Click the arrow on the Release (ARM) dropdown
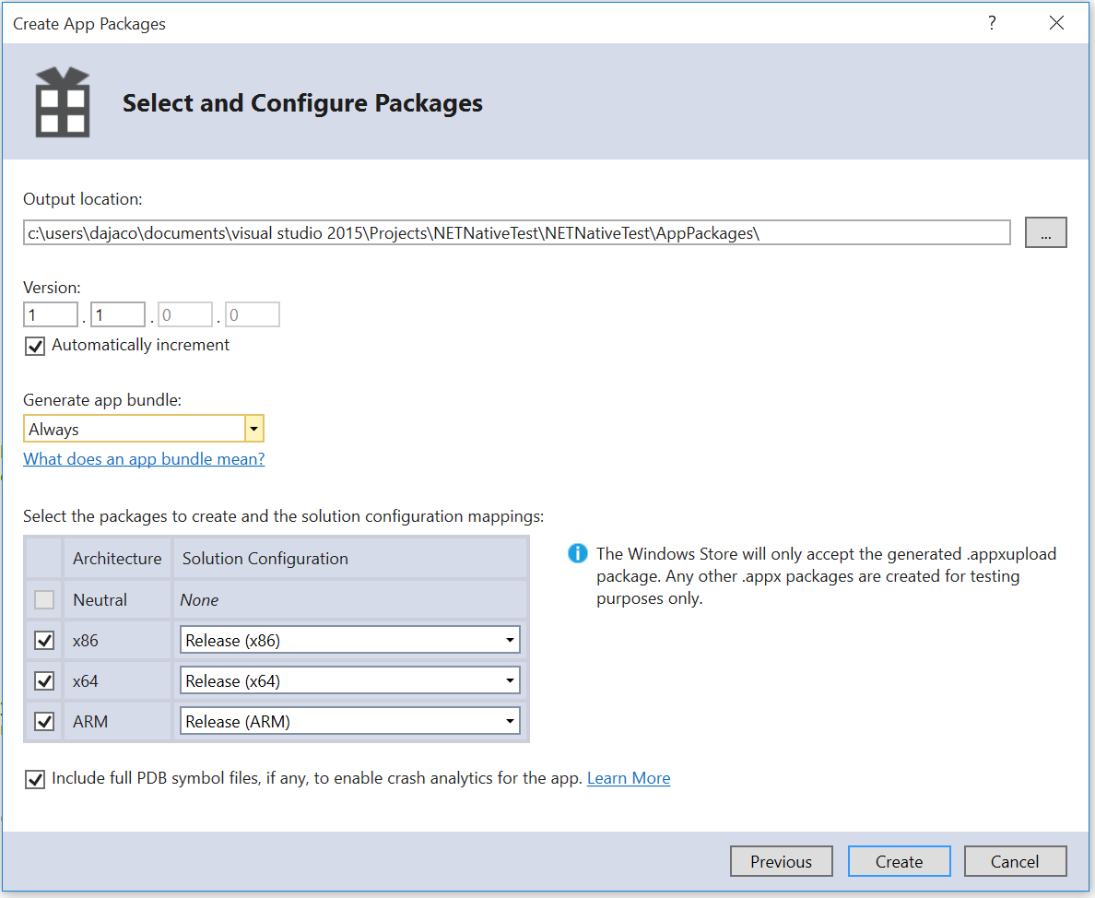 (510, 720)
